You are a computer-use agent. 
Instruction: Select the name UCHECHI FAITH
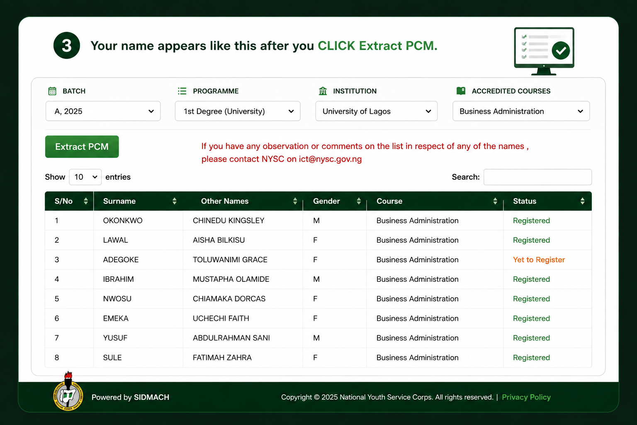click(221, 318)
